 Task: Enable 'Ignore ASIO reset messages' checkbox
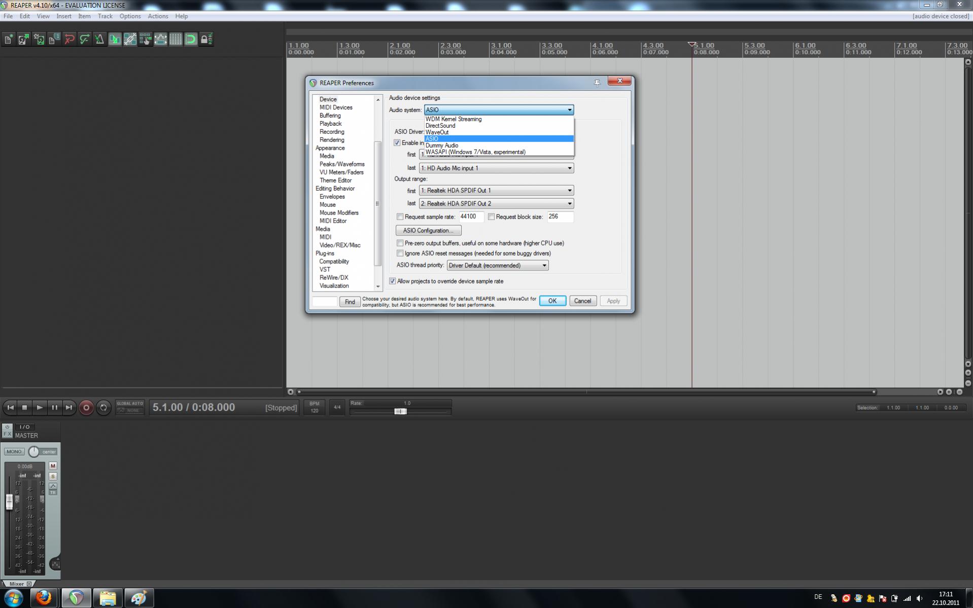click(400, 254)
